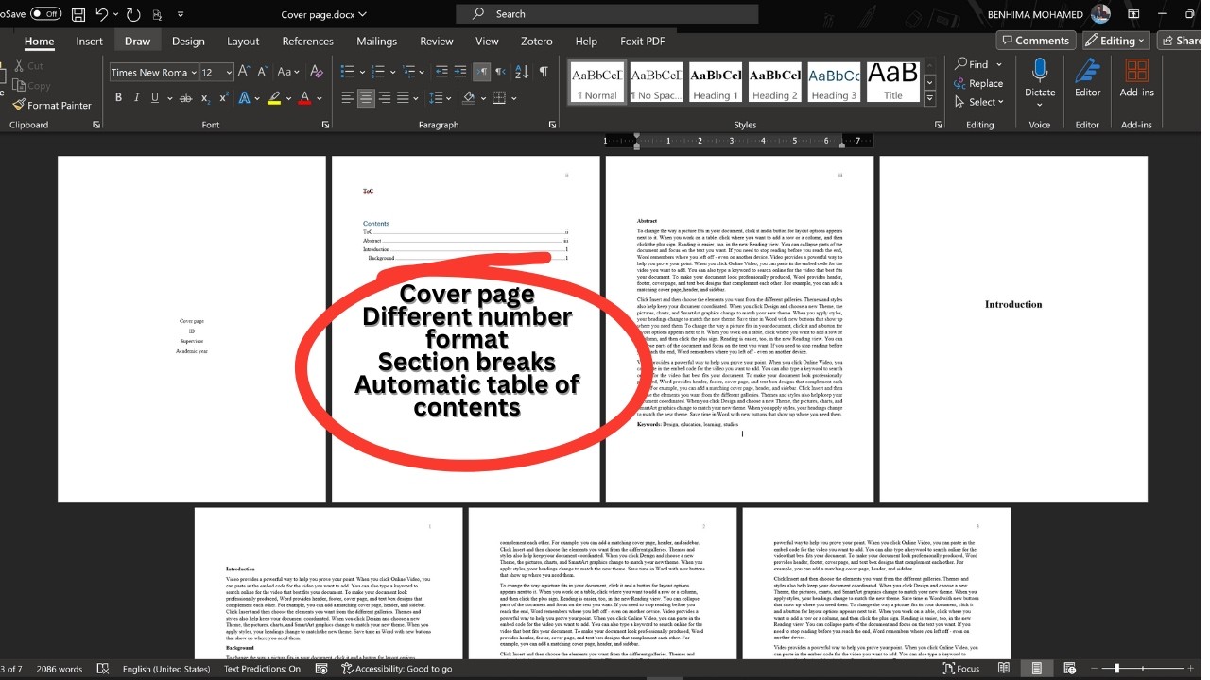
Task: Save the document with the floppy disk icon
Action: coord(78,14)
